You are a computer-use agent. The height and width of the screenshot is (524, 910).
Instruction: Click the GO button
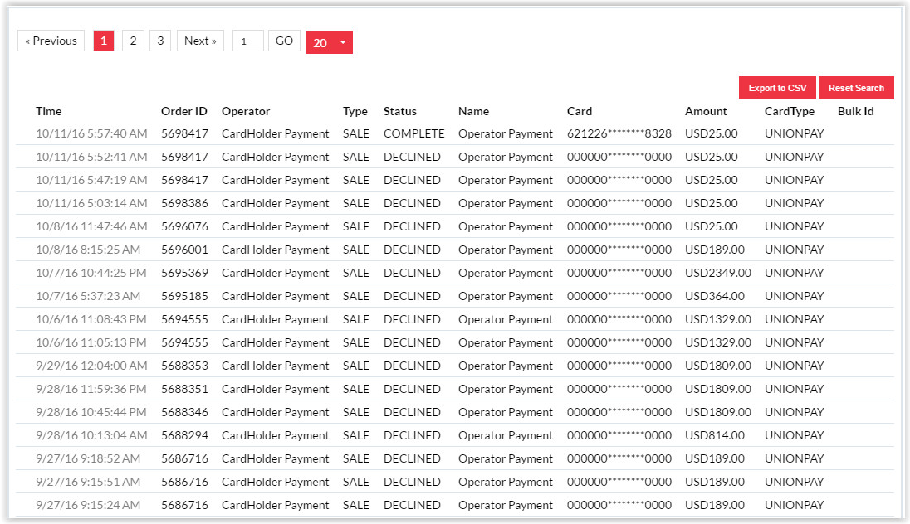point(284,41)
